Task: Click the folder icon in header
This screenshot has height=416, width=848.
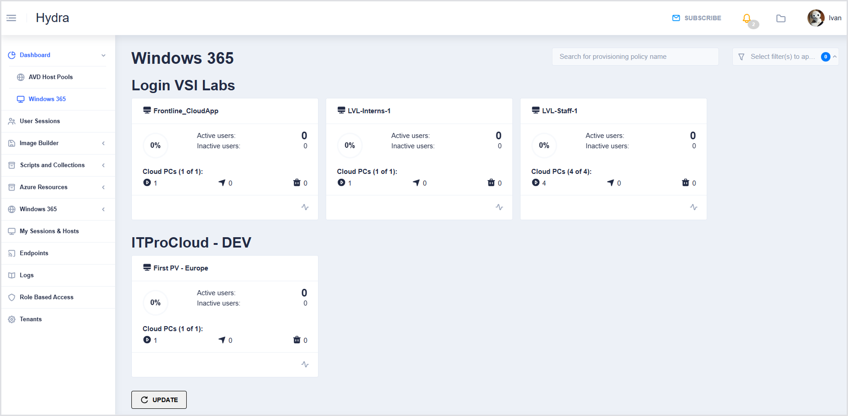Action: (x=781, y=18)
